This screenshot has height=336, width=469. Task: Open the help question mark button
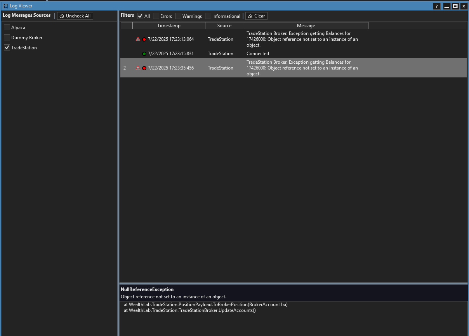pos(437,6)
